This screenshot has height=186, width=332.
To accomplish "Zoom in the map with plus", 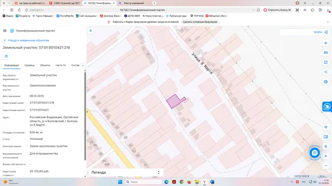I will (x=326, y=156).
